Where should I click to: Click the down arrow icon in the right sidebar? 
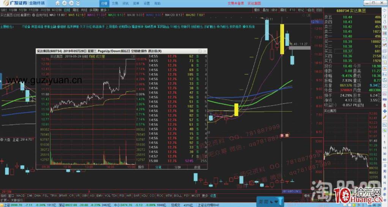point(385,22)
